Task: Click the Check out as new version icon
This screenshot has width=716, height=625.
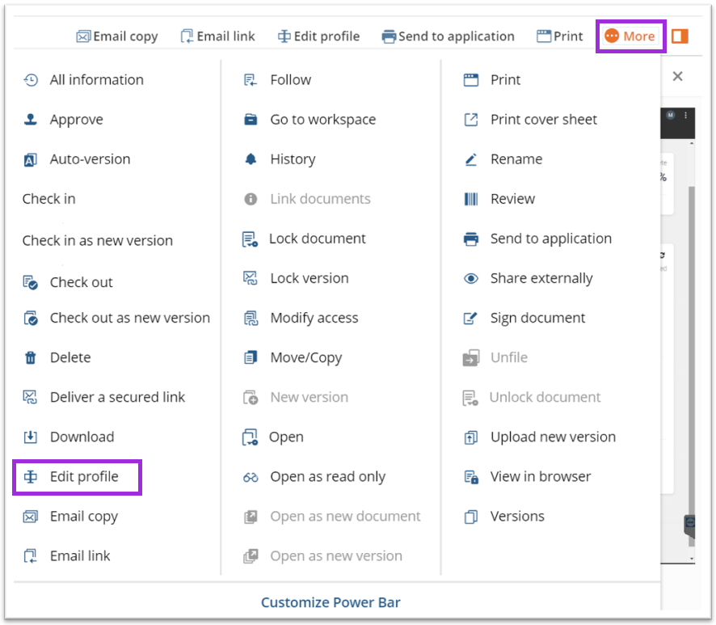Action: point(31,318)
